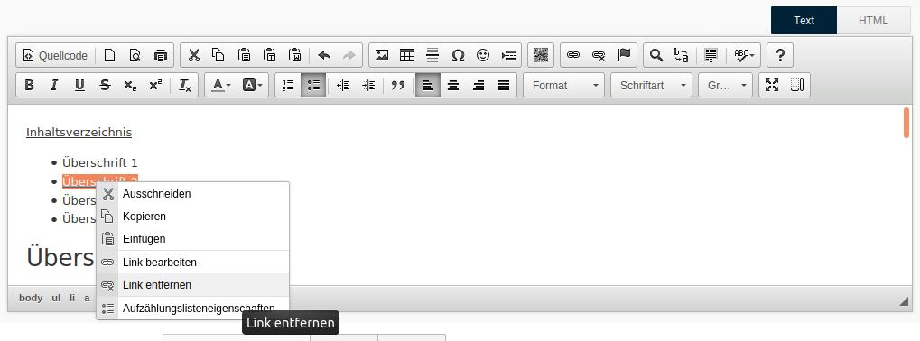Open Aufzählungslisteneigenschaften in context menu

(193, 309)
